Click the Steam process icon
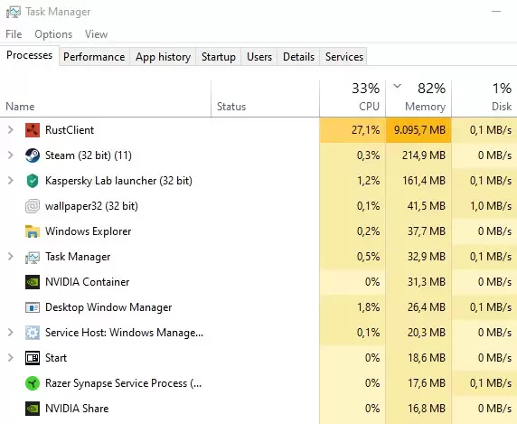The height and width of the screenshot is (424, 517). pyautogui.click(x=33, y=155)
